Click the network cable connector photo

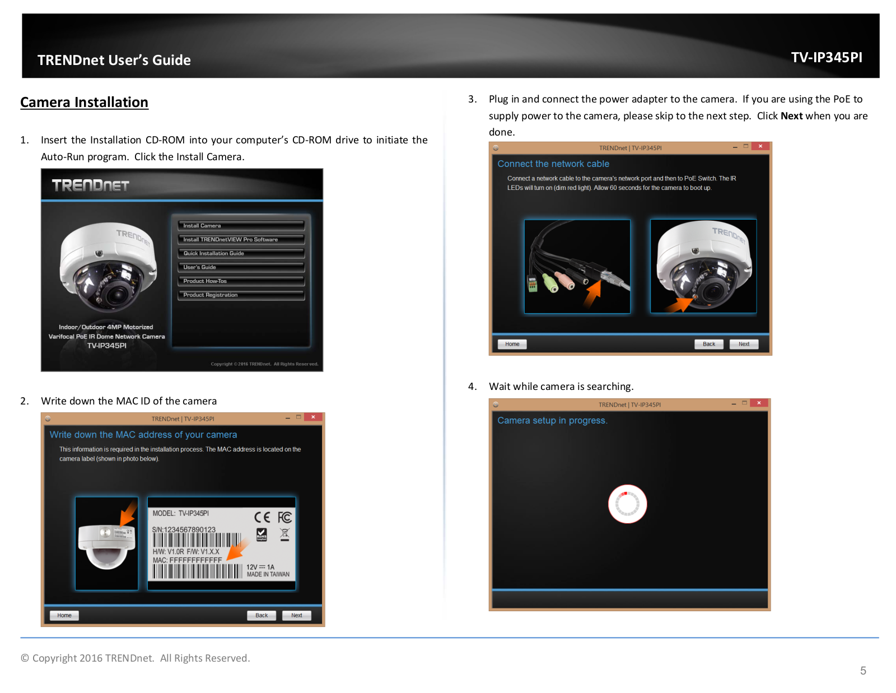(577, 267)
